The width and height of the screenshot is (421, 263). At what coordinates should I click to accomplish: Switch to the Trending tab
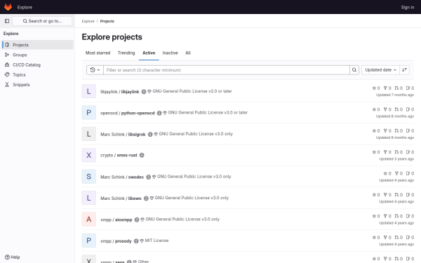126,53
